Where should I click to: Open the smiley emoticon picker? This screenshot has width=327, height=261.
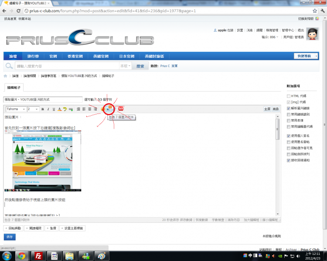point(102,109)
